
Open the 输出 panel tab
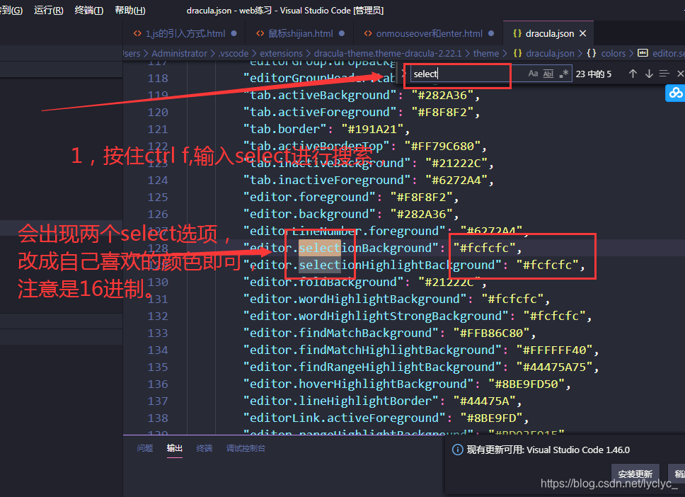click(174, 448)
